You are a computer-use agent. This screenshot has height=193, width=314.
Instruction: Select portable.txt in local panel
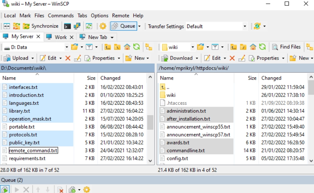click(22, 127)
